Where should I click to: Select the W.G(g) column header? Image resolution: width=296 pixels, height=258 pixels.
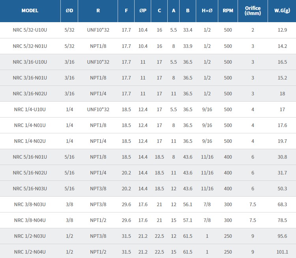tap(282, 11)
